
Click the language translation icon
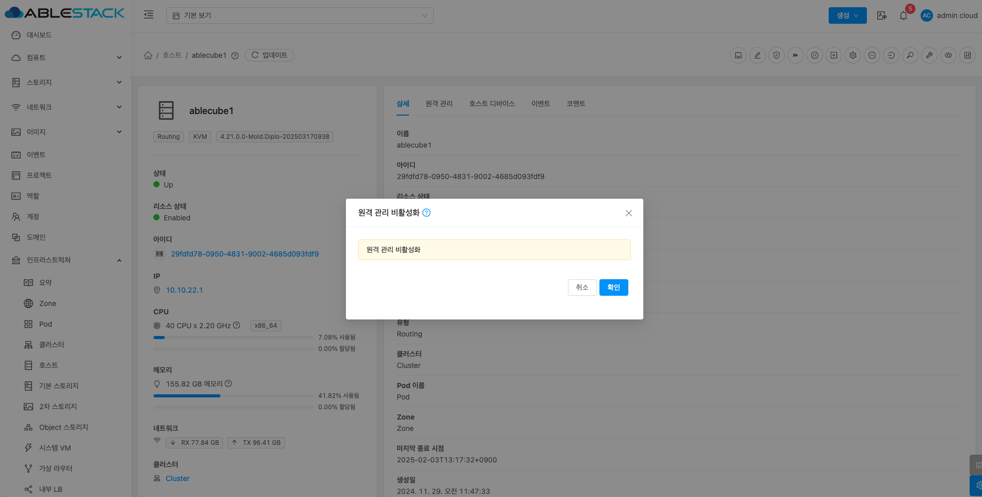click(x=882, y=15)
